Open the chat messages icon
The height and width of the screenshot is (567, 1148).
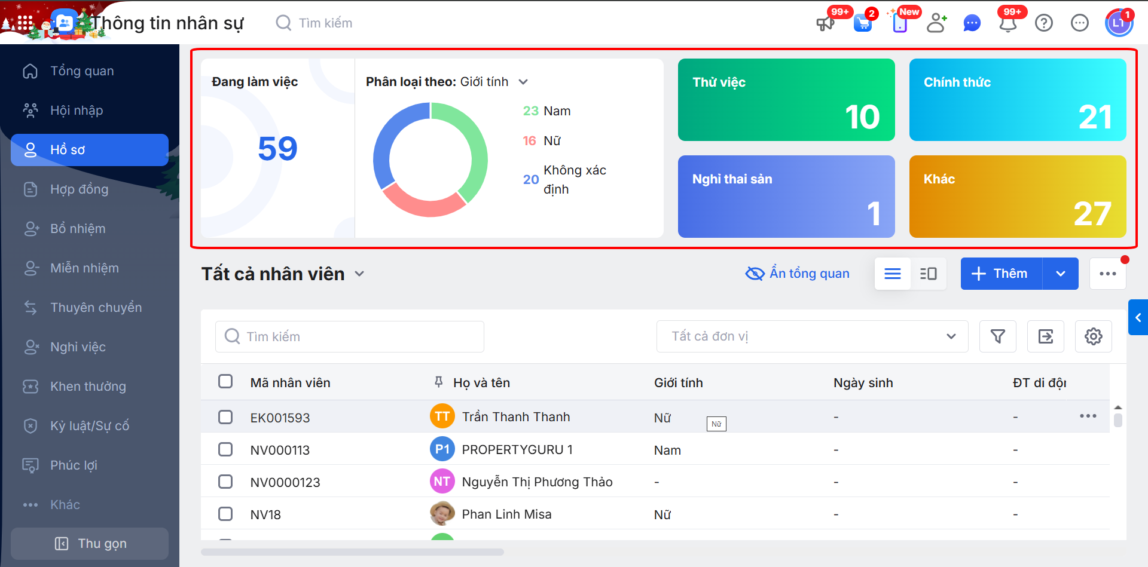coord(972,23)
